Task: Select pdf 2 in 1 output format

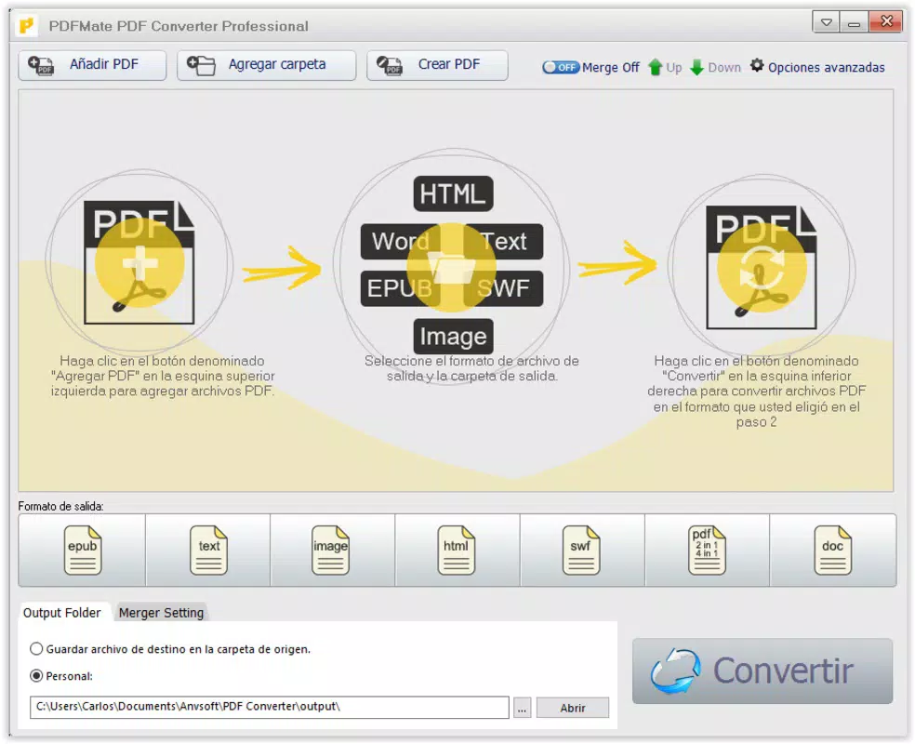Action: pyautogui.click(x=707, y=550)
